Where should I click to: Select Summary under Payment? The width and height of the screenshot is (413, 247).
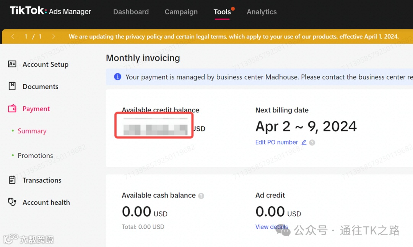32,131
